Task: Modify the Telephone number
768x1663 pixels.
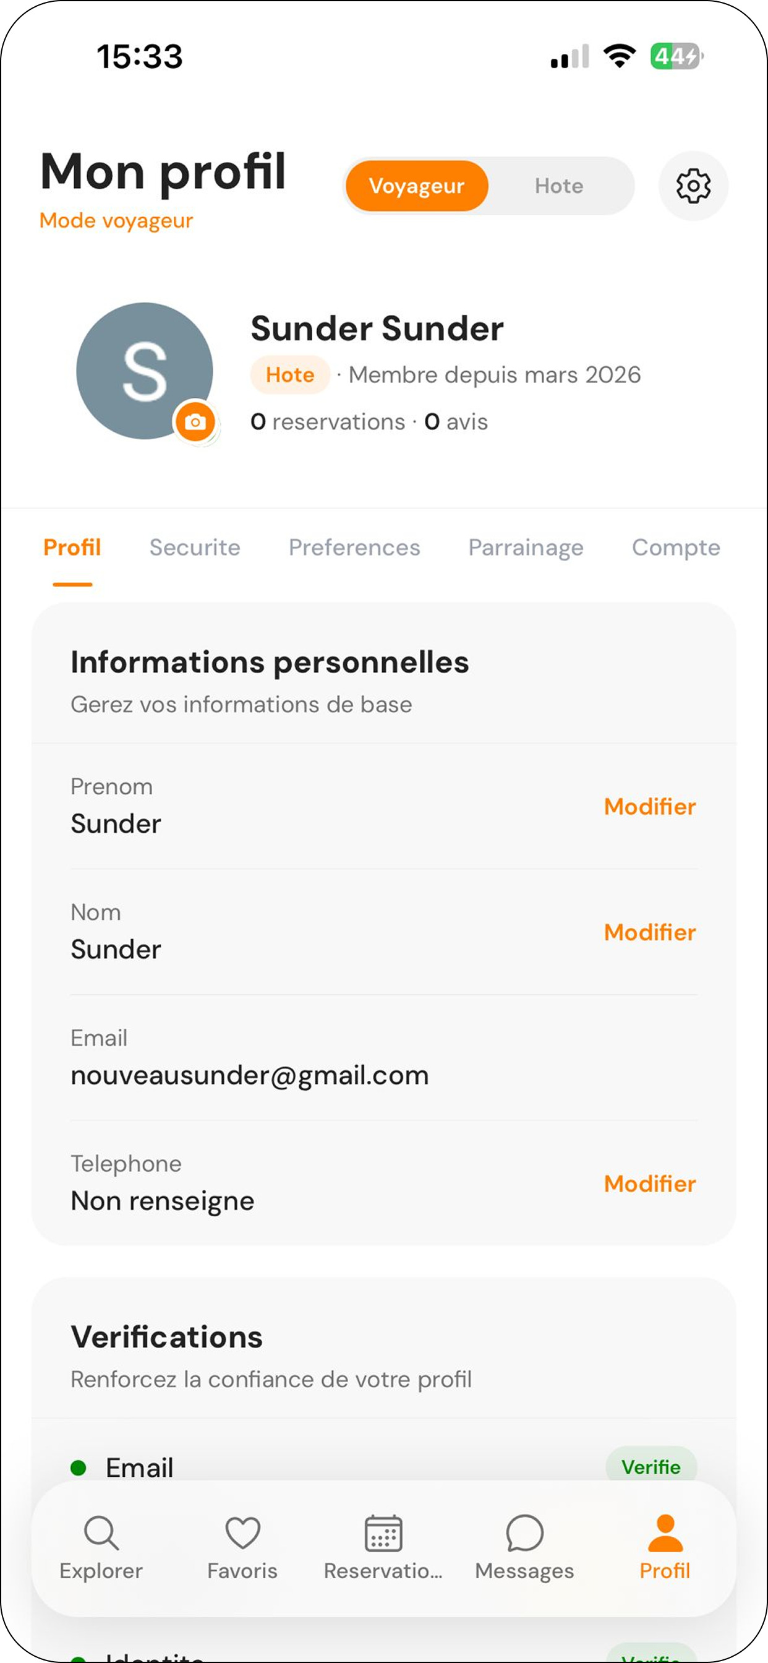Action: click(650, 1184)
